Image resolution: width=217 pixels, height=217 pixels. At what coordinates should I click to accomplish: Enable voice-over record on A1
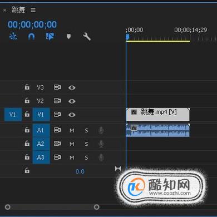pos(101,131)
